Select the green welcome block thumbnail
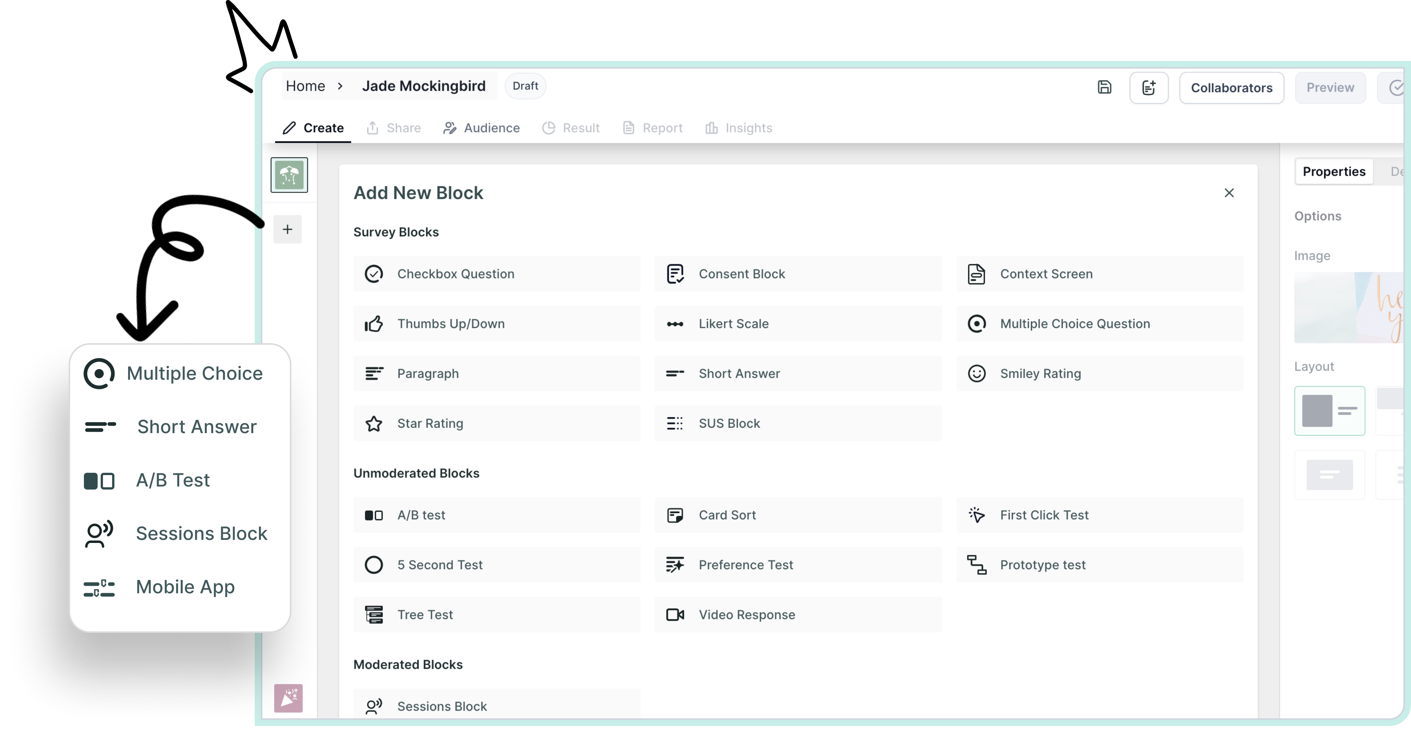This screenshot has width=1411, height=729. coord(289,175)
